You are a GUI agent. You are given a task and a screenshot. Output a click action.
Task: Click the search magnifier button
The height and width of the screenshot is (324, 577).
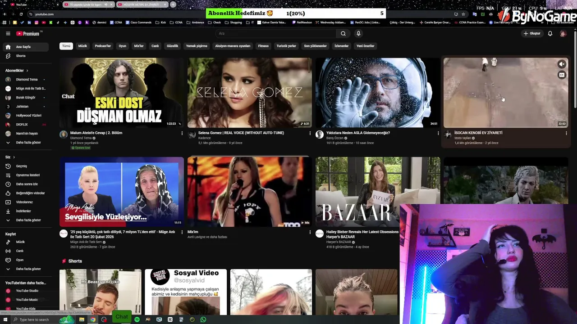pyautogui.click(x=343, y=33)
